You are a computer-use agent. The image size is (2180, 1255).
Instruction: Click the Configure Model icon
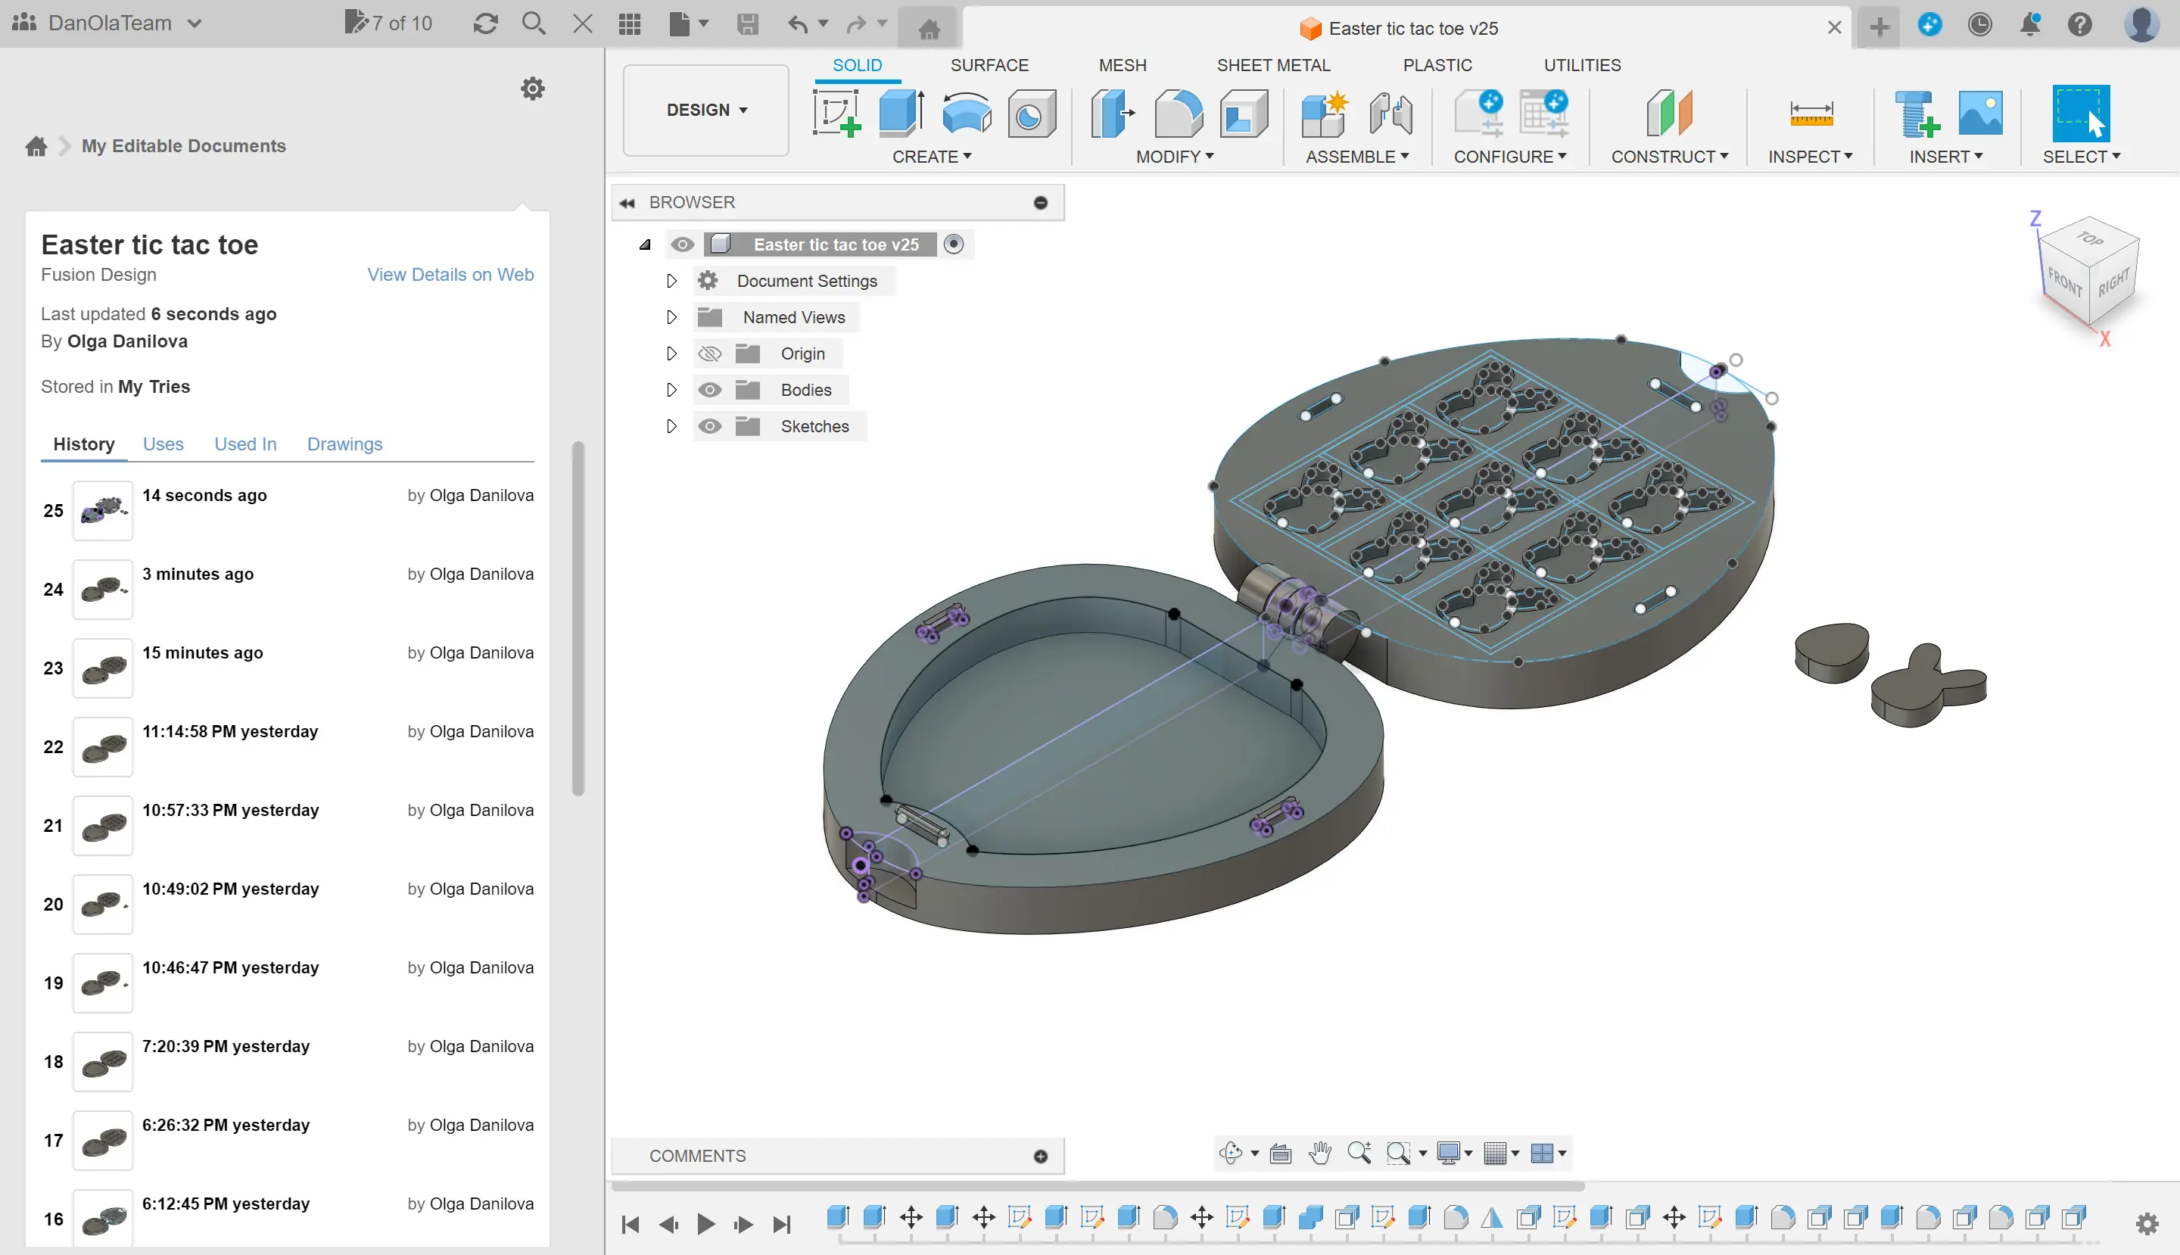tap(1479, 113)
